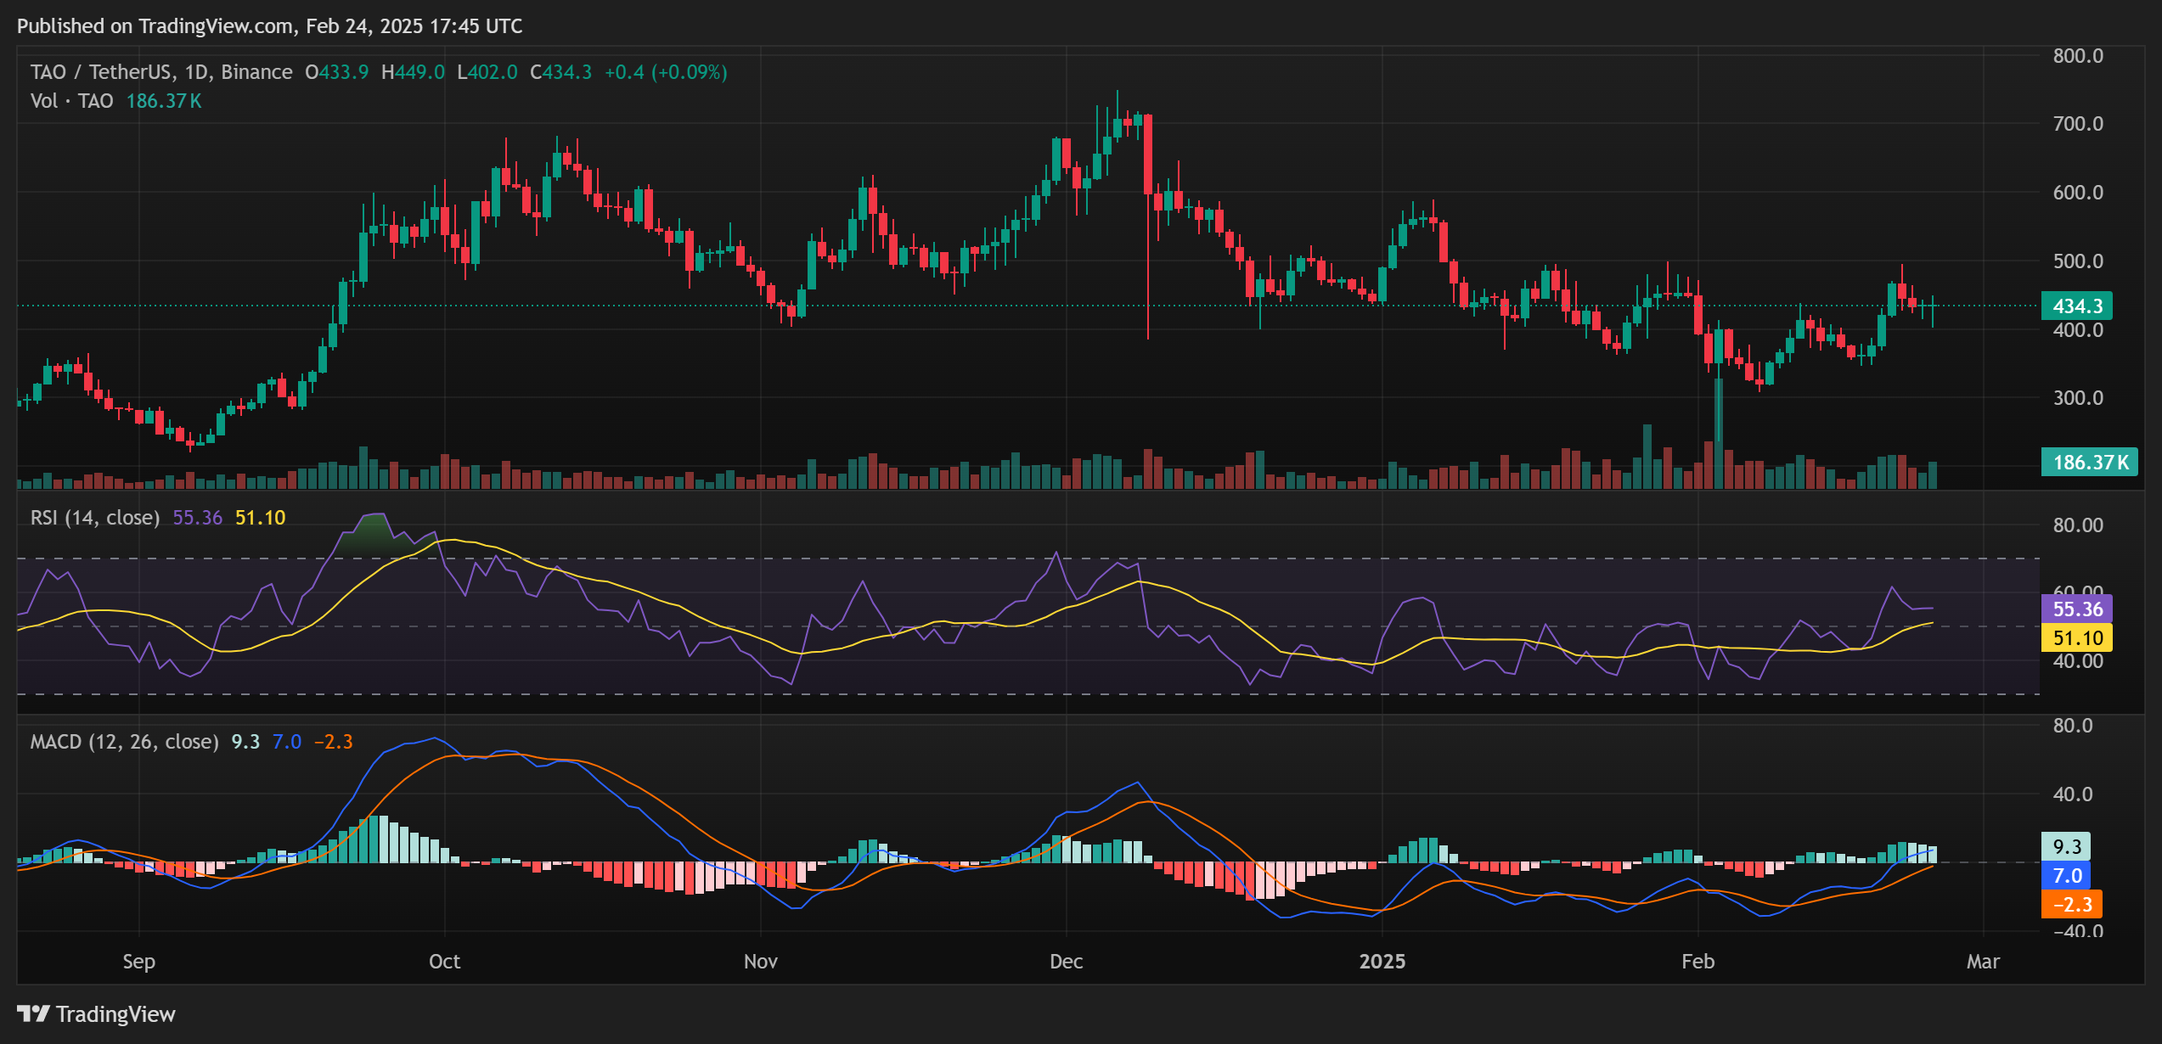The width and height of the screenshot is (2162, 1044).
Task: Click the 186.37K volume axis label
Action: [2089, 462]
